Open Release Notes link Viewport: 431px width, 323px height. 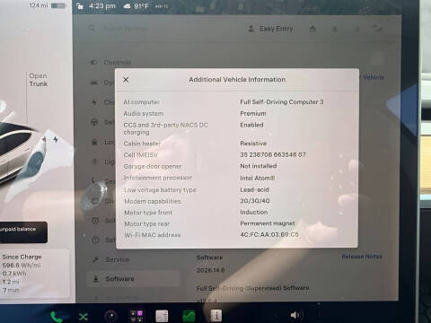pos(362,257)
